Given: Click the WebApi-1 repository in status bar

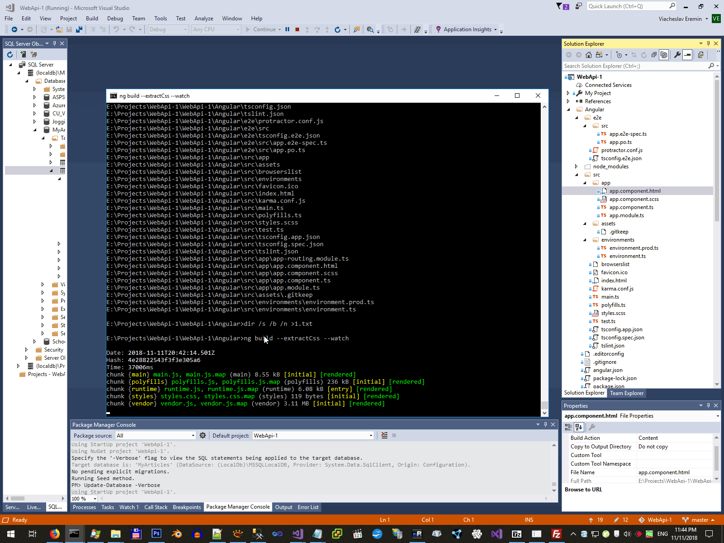Looking at the screenshot, I should (655, 520).
